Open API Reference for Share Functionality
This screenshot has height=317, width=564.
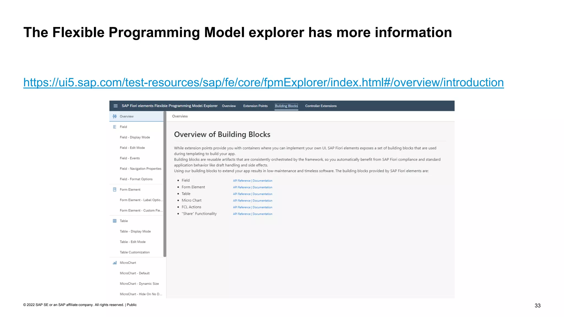[x=242, y=214]
